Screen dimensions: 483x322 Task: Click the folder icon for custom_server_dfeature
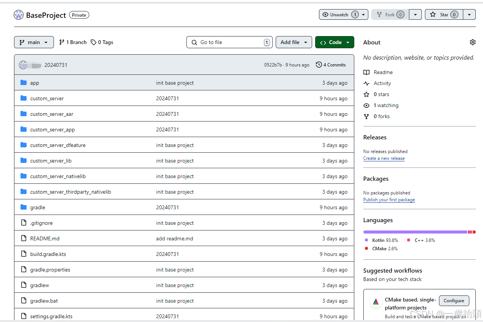click(24, 145)
